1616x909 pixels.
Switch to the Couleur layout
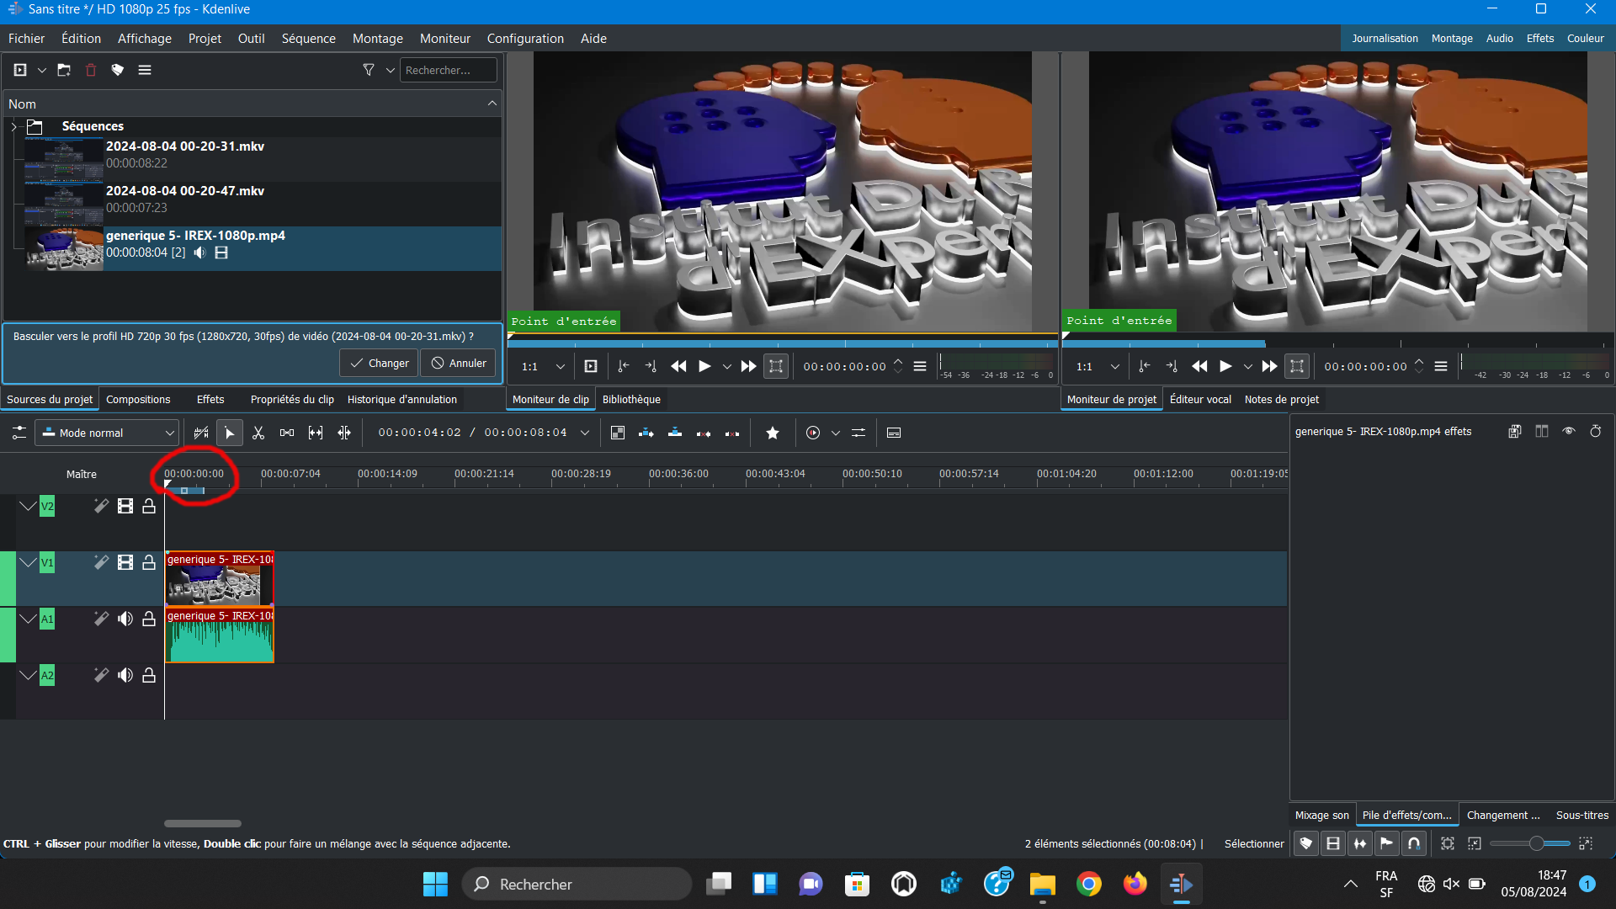(1585, 39)
